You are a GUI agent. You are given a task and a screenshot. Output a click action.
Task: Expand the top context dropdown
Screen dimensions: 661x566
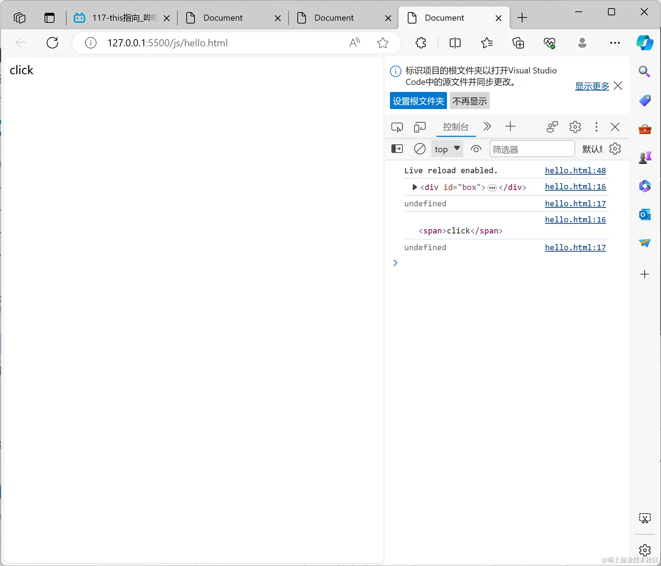[x=447, y=149]
